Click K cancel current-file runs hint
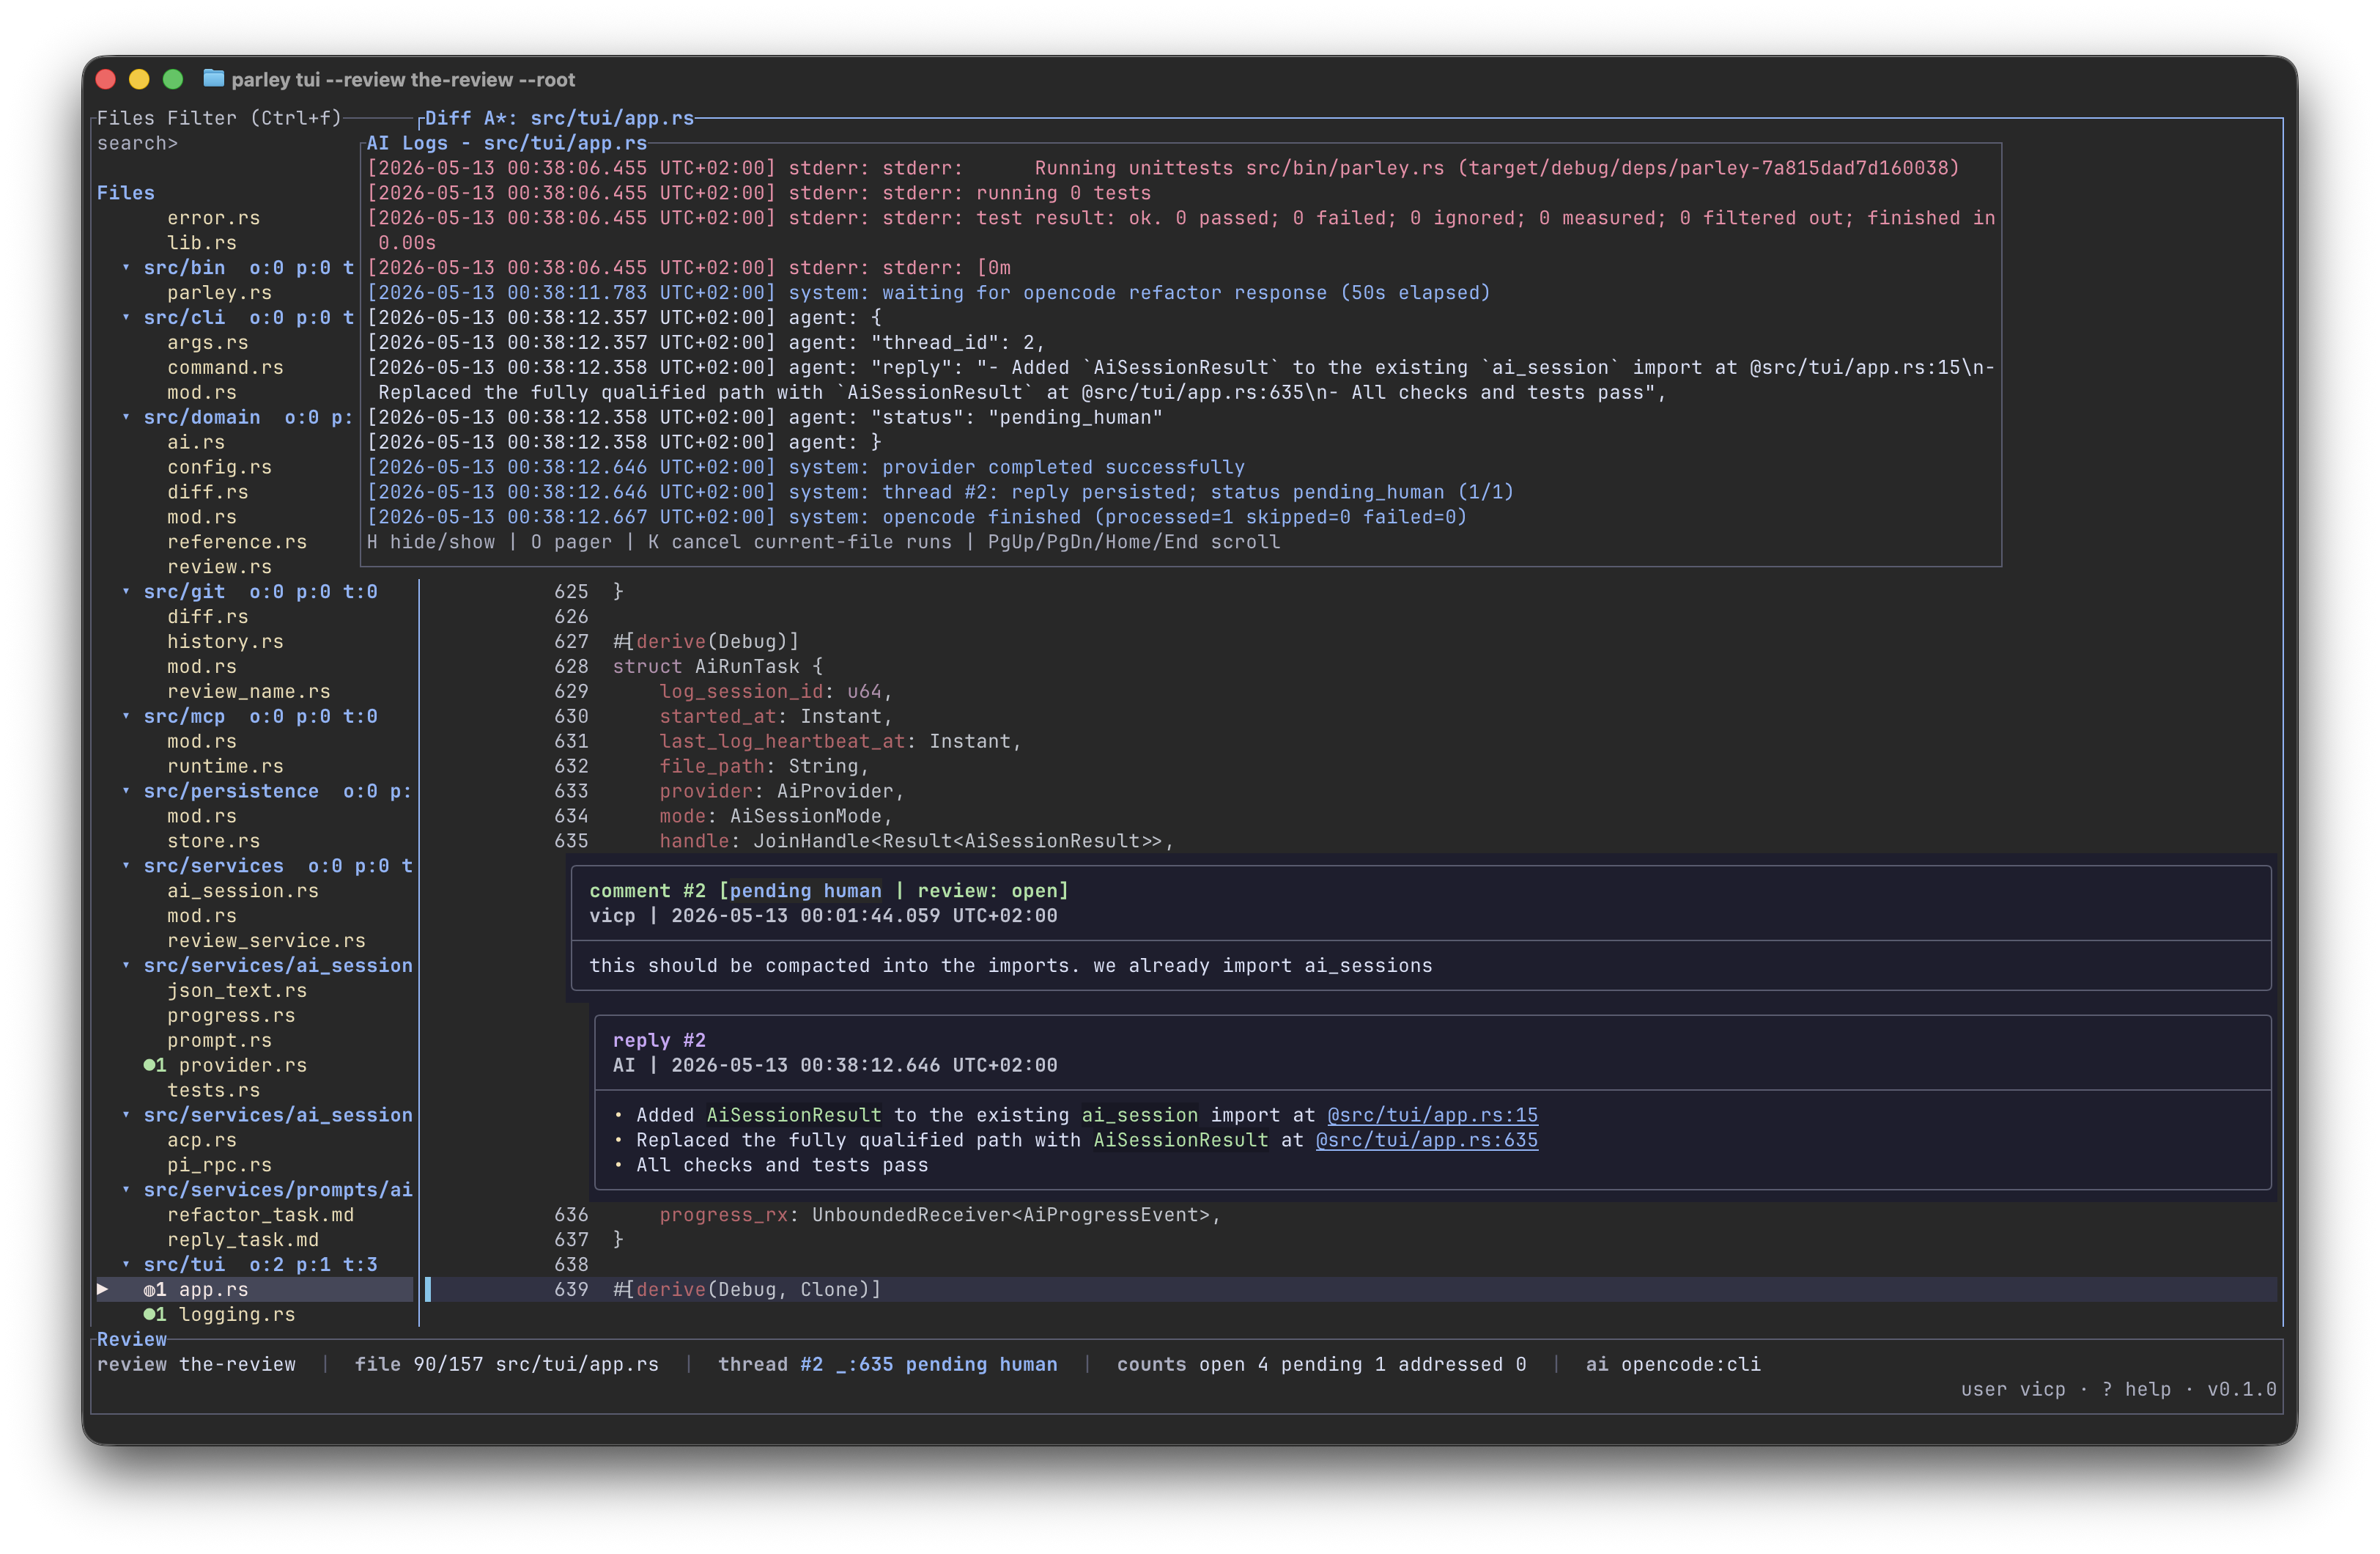Image resolution: width=2380 pixels, height=1554 pixels. point(800,542)
